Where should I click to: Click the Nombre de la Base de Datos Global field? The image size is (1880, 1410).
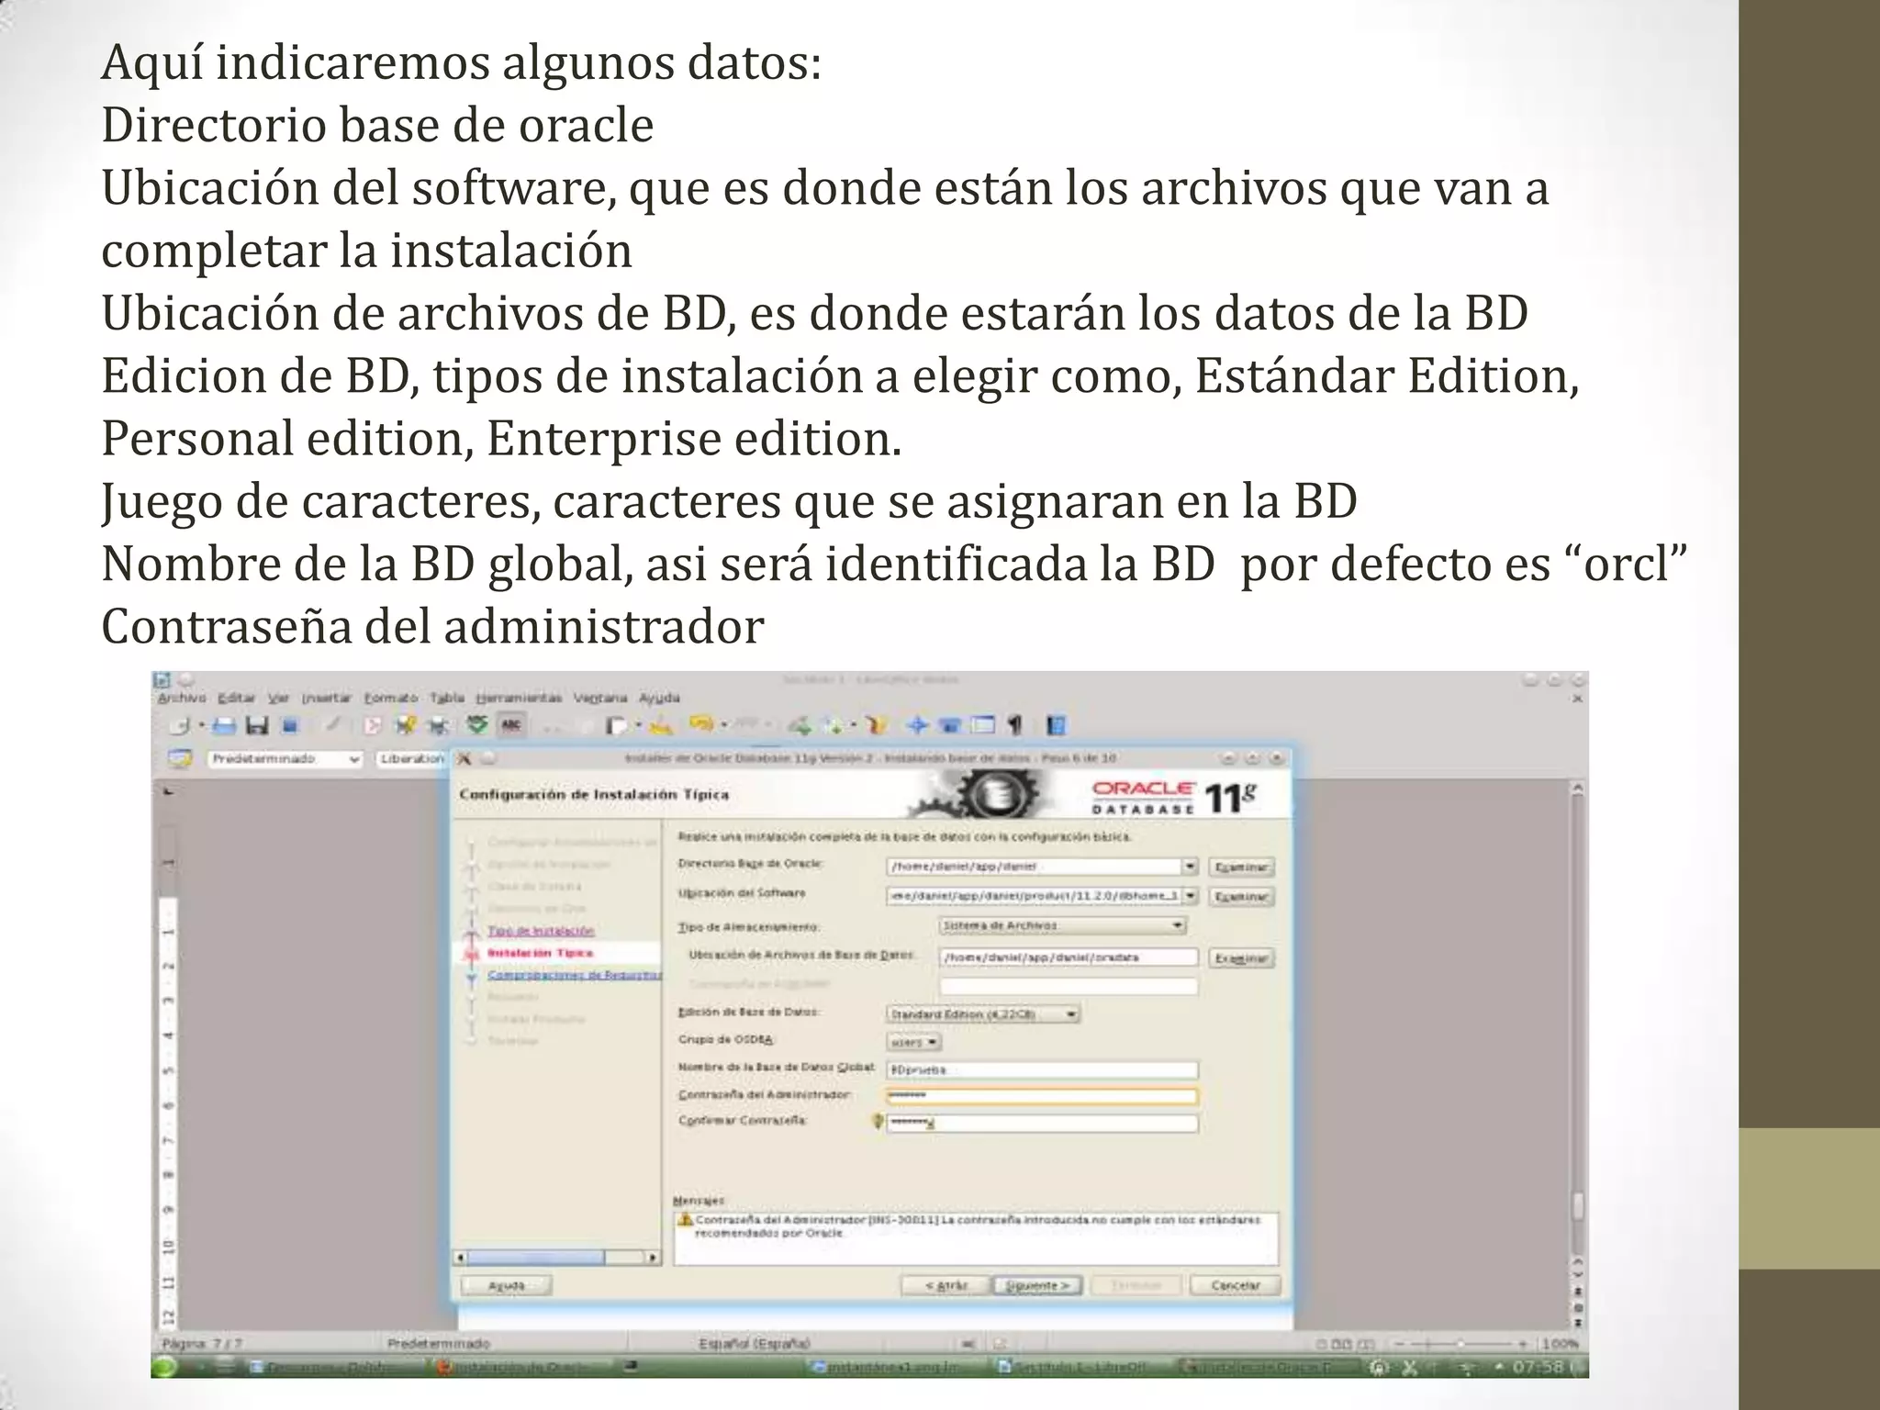[1042, 1070]
